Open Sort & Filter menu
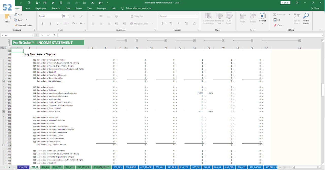The width and height of the screenshot is (325, 182). pos(297,19)
